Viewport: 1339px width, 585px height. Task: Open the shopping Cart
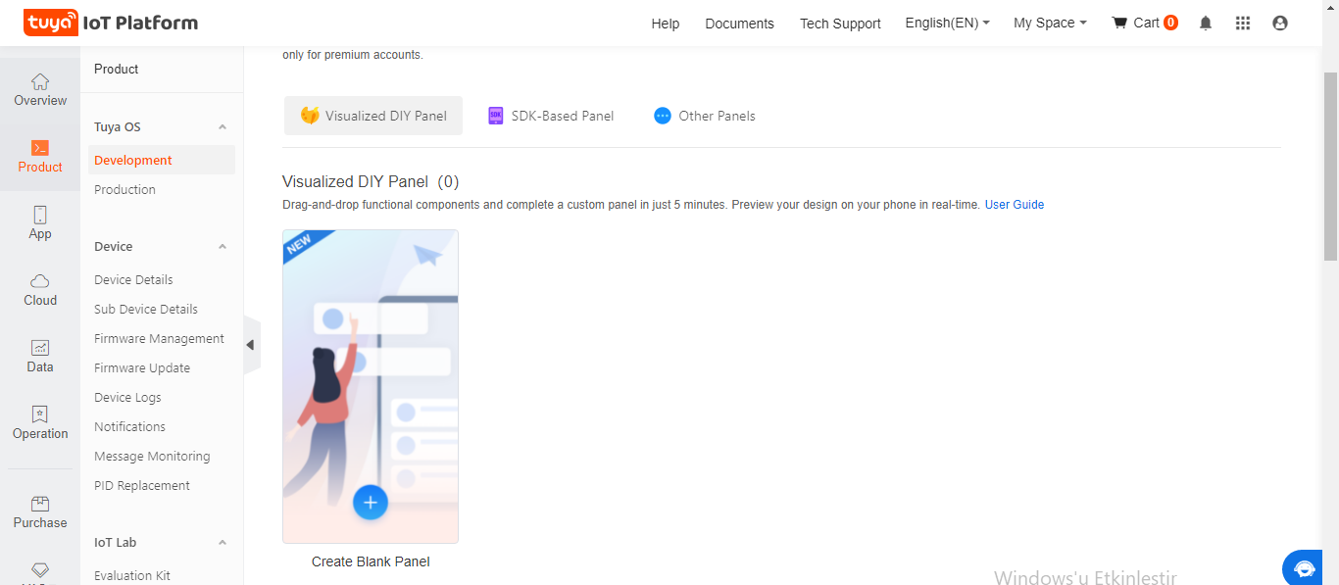point(1144,24)
